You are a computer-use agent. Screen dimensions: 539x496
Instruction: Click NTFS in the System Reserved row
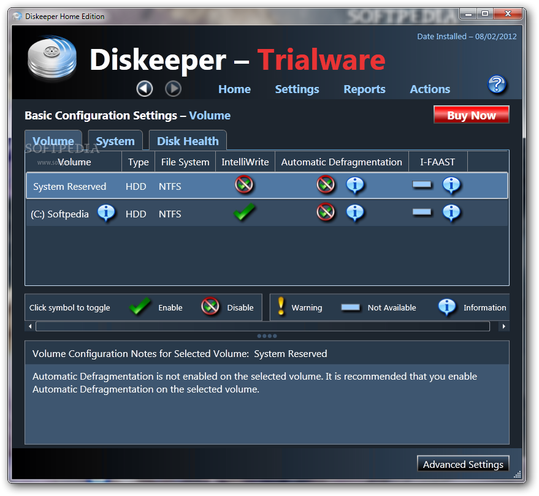click(x=170, y=186)
